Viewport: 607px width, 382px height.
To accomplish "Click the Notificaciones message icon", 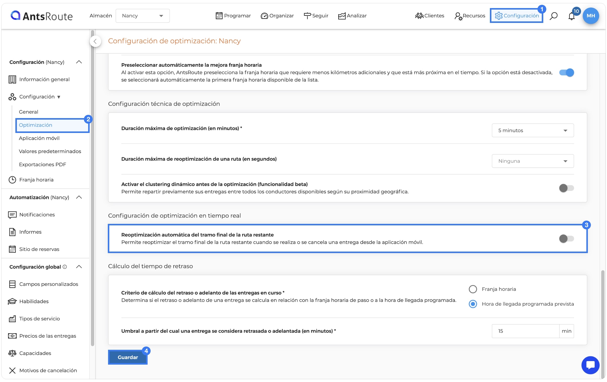I will click(x=12, y=215).
